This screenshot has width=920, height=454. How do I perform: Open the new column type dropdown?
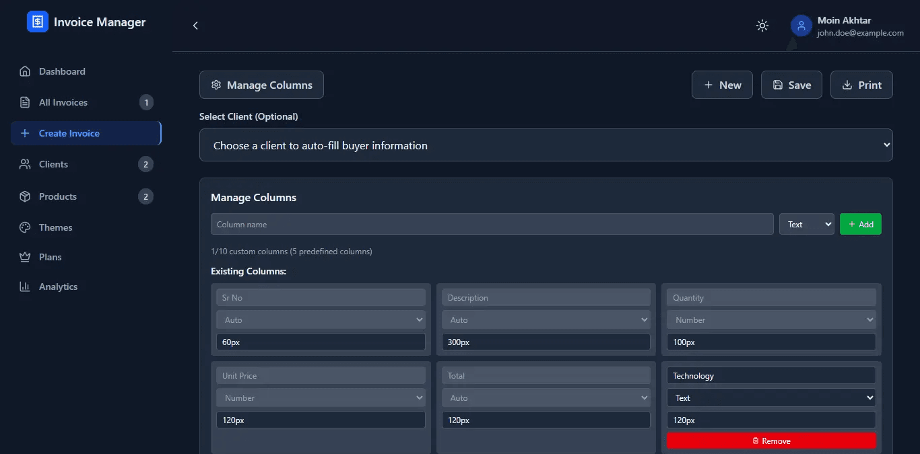806,225
